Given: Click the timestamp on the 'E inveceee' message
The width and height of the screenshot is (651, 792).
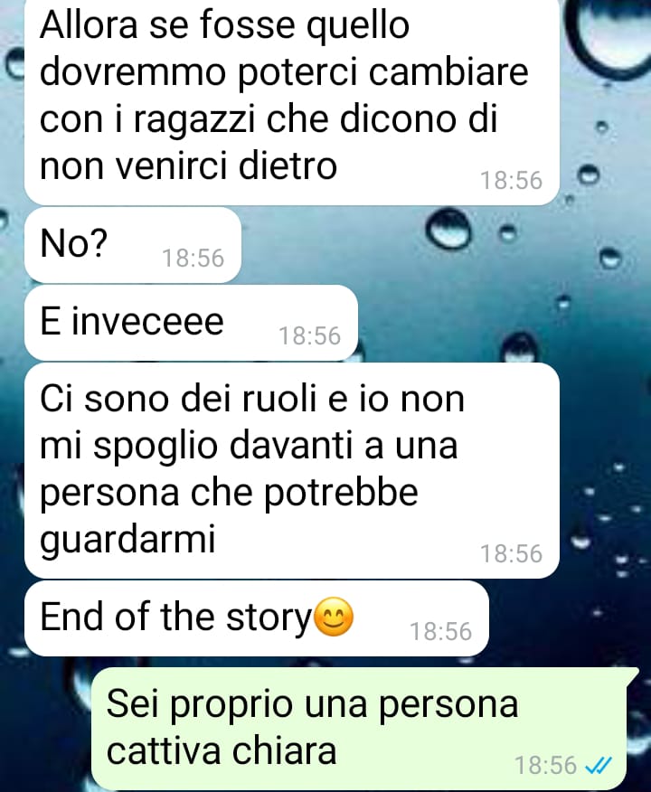Looking at the screenshot, I should (309, 336).
